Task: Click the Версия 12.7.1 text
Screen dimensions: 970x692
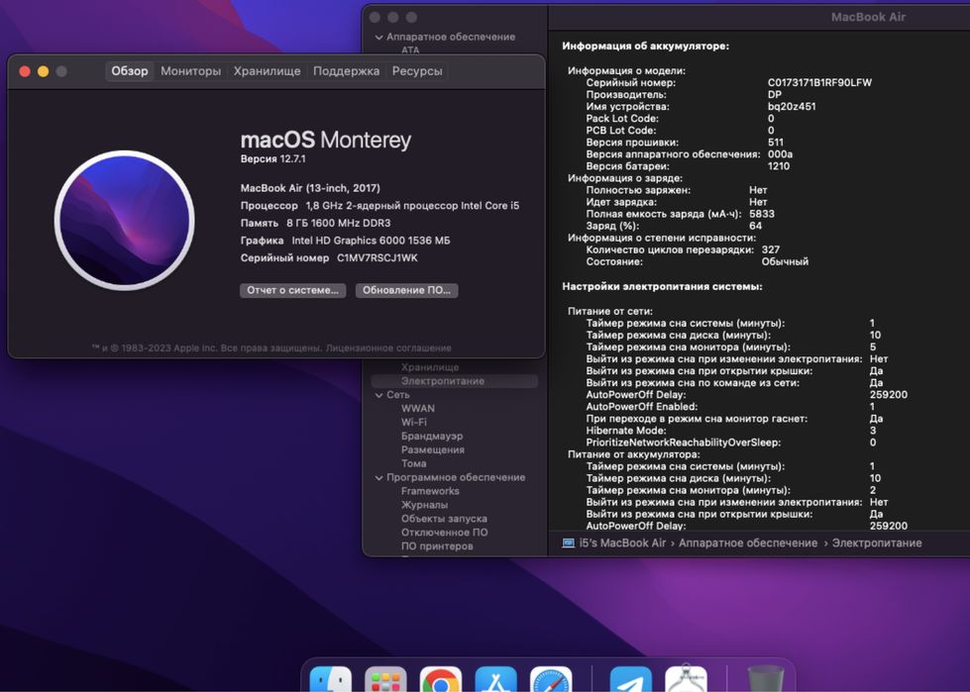Action: (x=272, y=158)
